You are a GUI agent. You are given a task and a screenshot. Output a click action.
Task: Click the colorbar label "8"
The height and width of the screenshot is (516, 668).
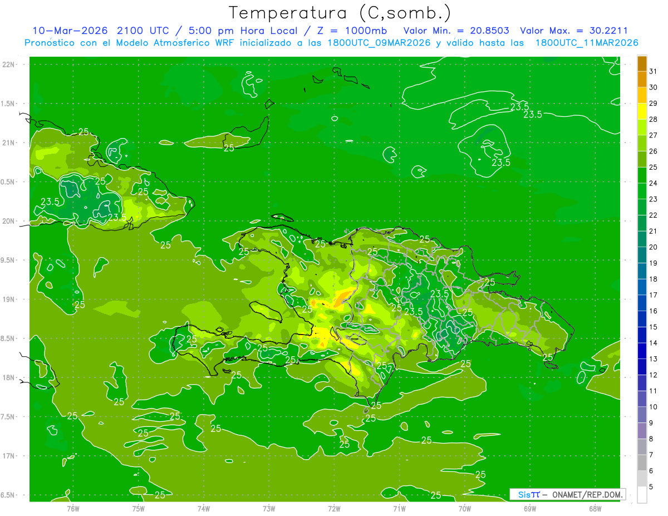[652, 439]
